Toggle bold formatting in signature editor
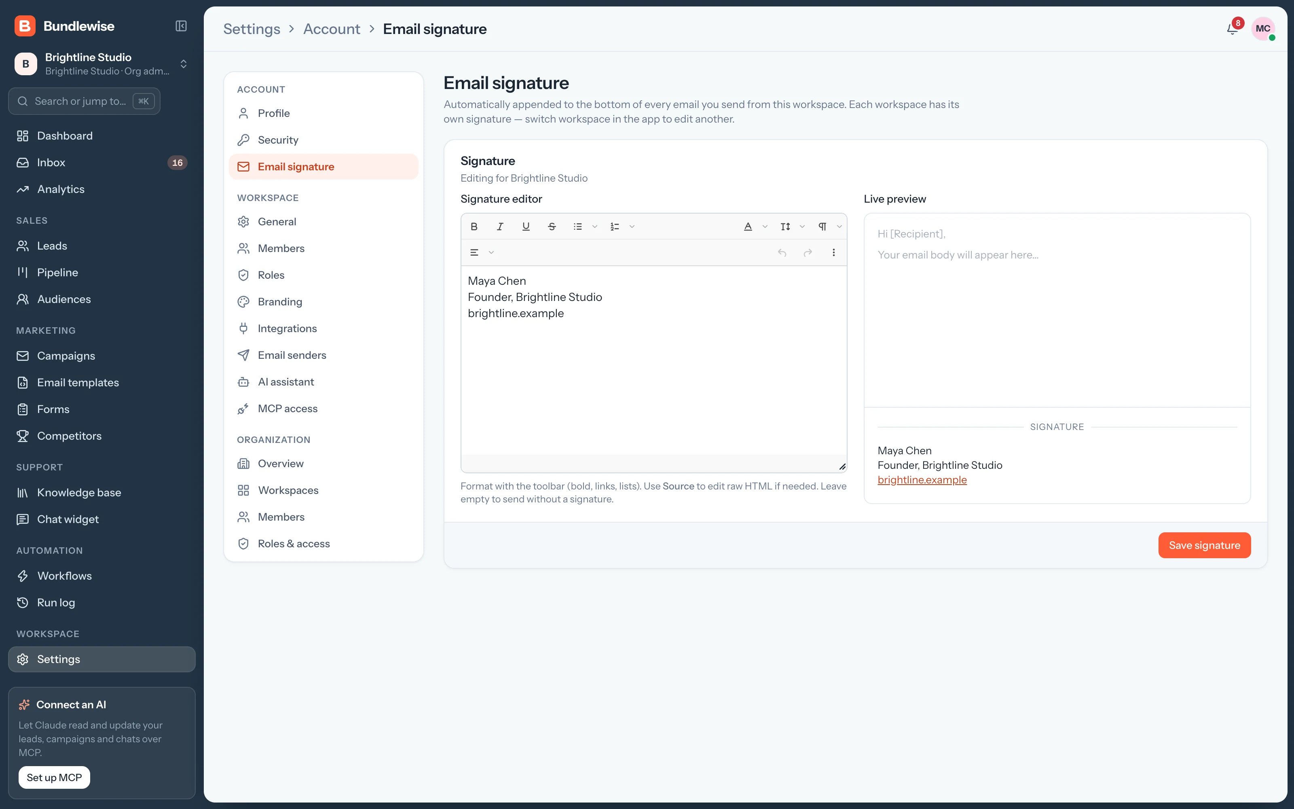This screenshot has height=809, width=1294. coord(474,227)
